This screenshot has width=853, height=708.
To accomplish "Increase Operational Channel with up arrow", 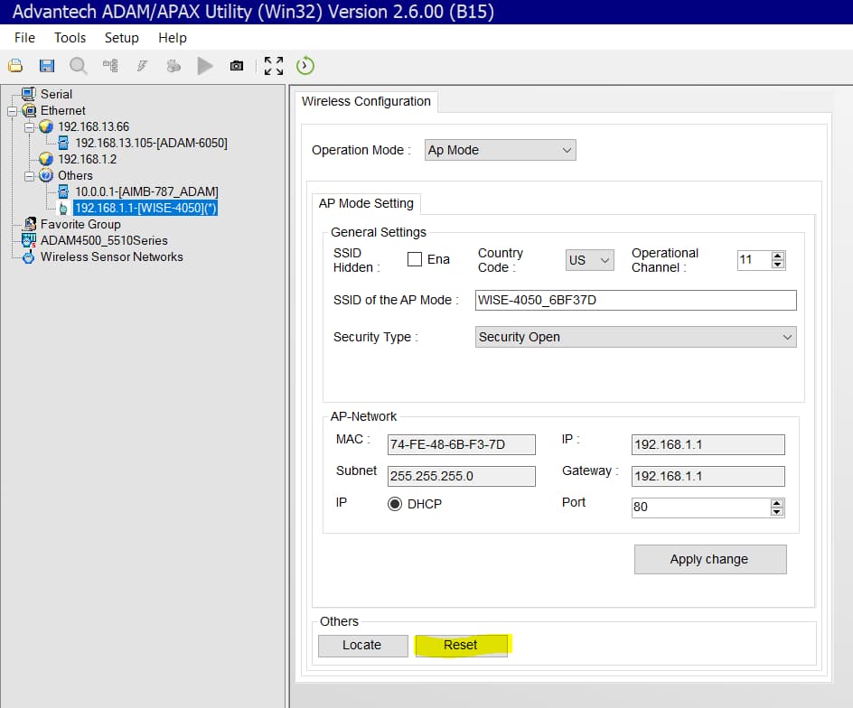I will point(778,256).
